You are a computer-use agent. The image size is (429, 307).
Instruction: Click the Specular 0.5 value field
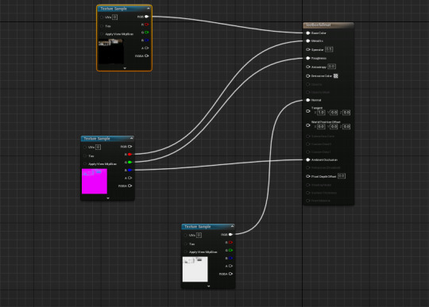point(329,49)
